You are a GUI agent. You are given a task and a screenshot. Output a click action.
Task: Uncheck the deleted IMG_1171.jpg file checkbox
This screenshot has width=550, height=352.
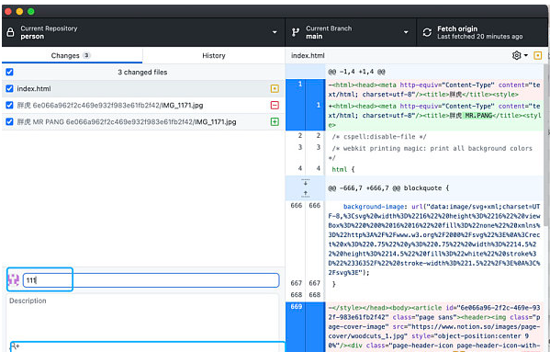click(x=9, y=105)
